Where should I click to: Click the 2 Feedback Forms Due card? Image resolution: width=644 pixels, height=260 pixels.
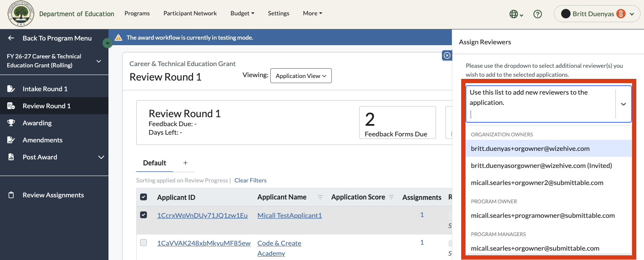tap(398, 123)
